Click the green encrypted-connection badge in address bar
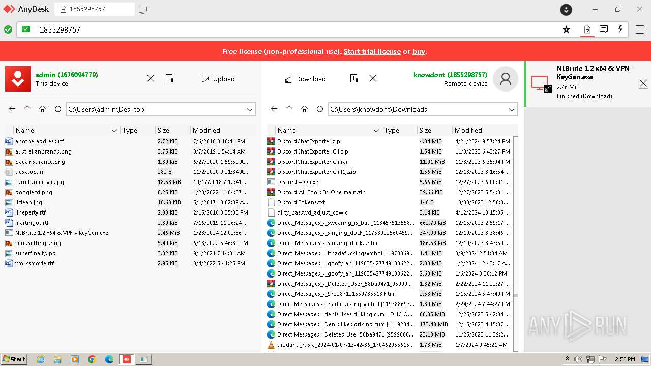Viewport: 651px width, 366px height. pyautogui.click(x=26, y=29)
